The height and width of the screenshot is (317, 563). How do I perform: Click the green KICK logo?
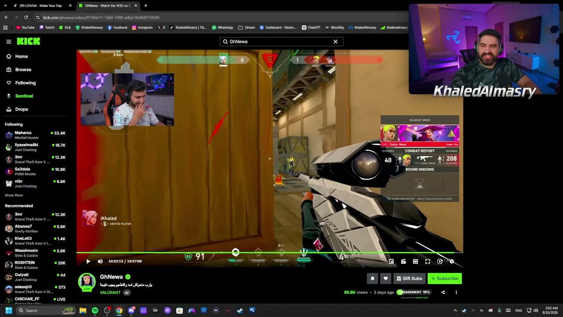(x=29, y=41)
